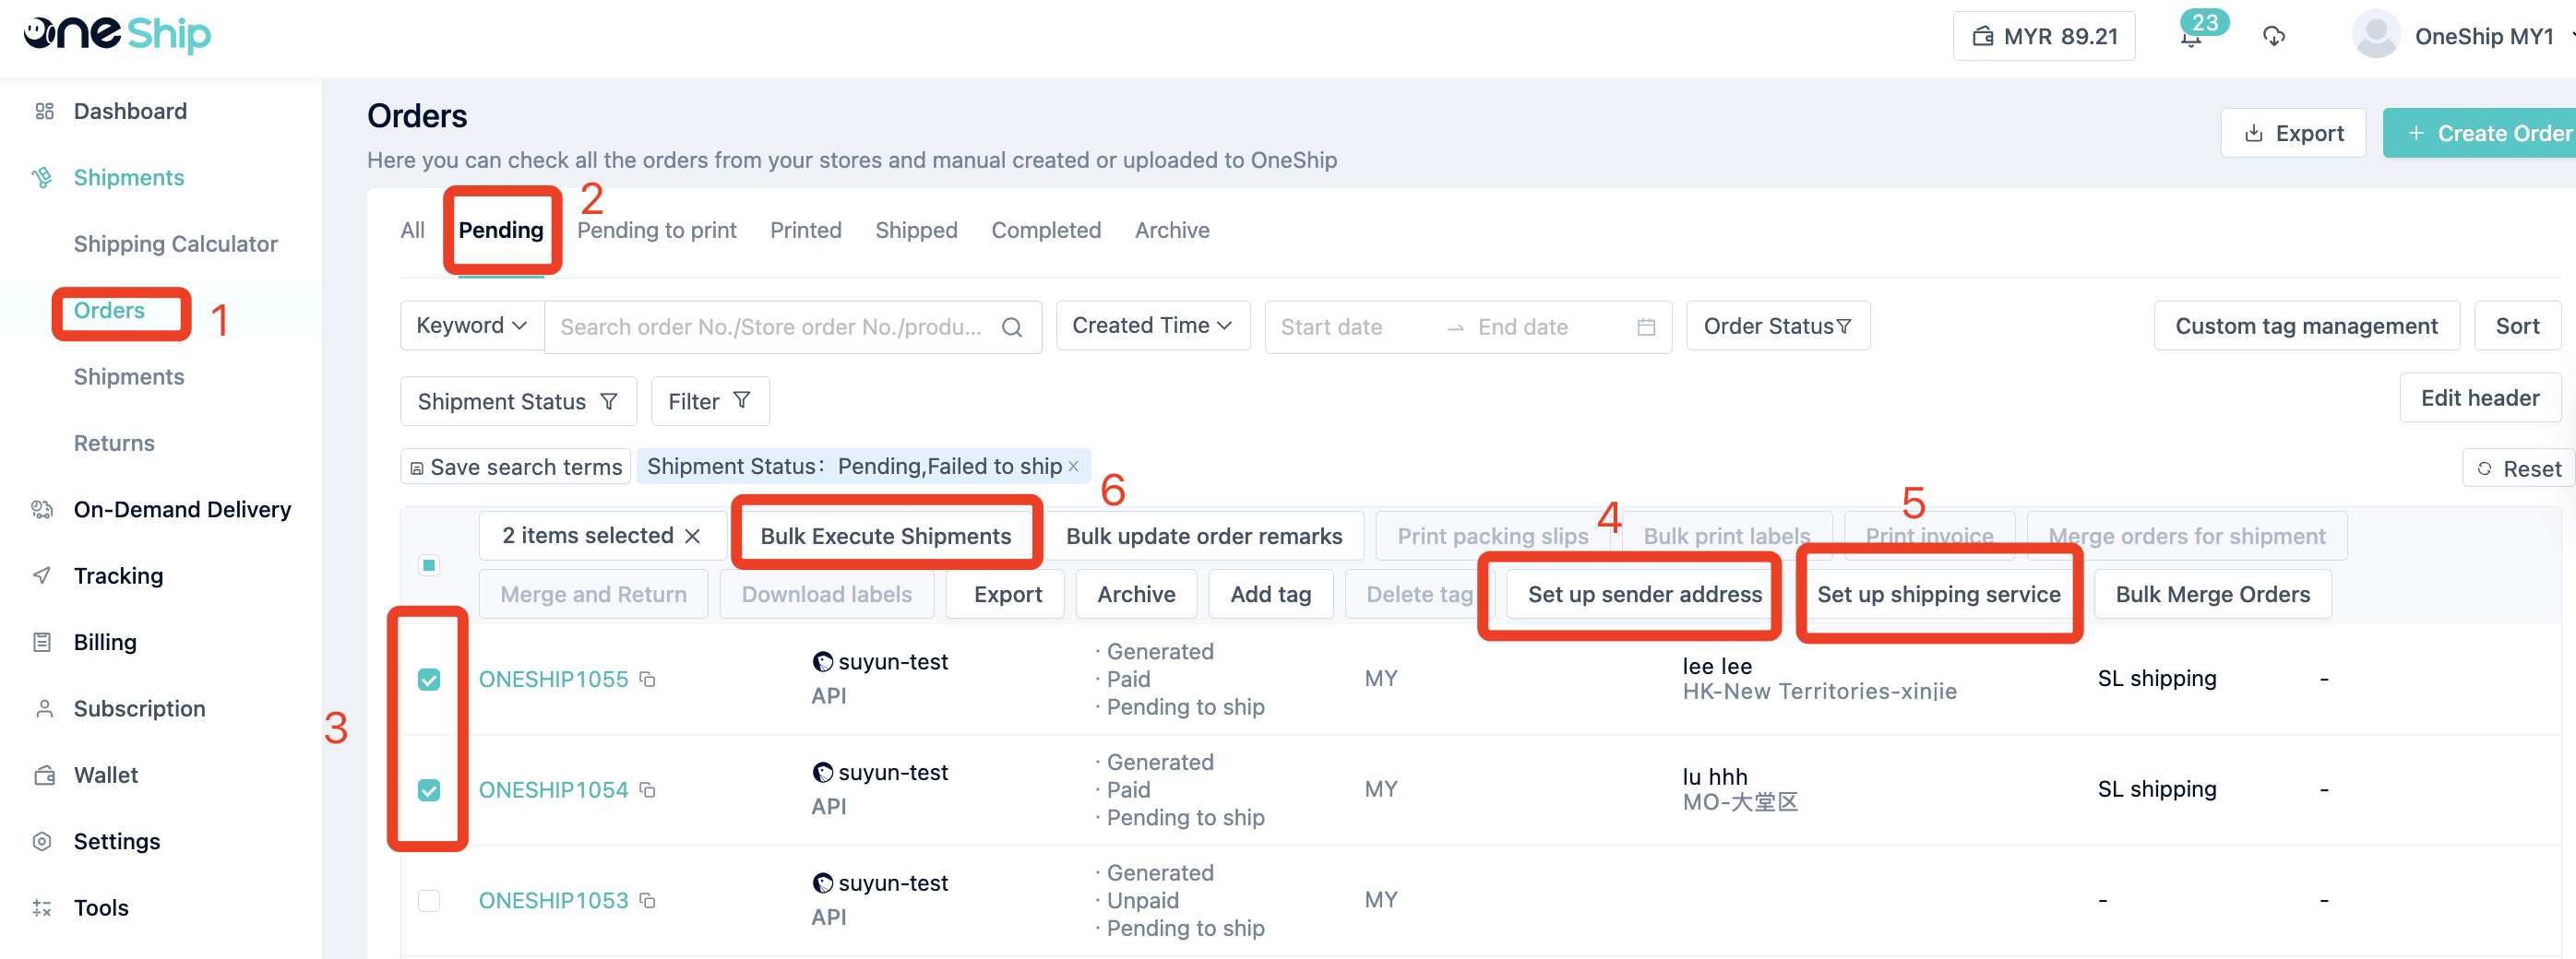Click the top Export button
This screenshot has height=959, width=2576.
[x=2293, y=133]
